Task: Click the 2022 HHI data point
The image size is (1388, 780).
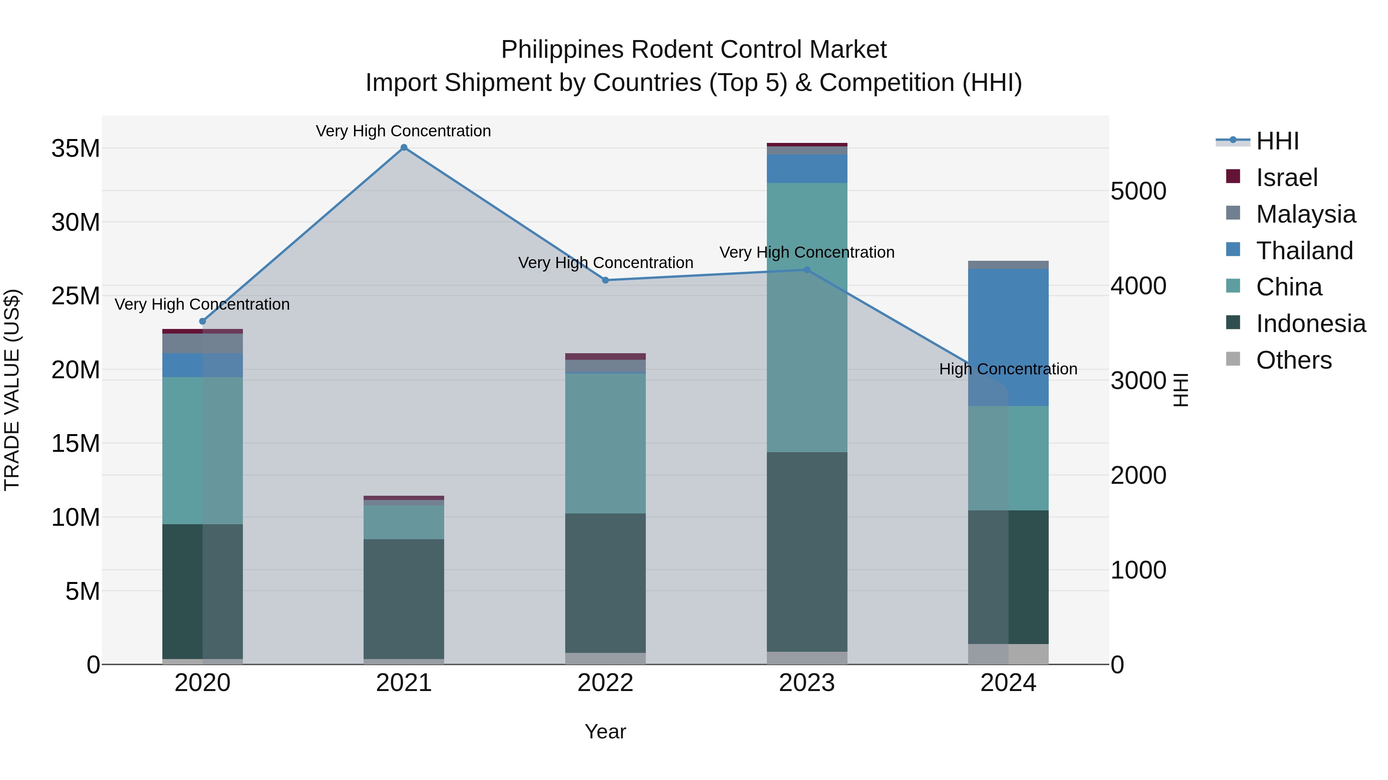Action: 606,280
